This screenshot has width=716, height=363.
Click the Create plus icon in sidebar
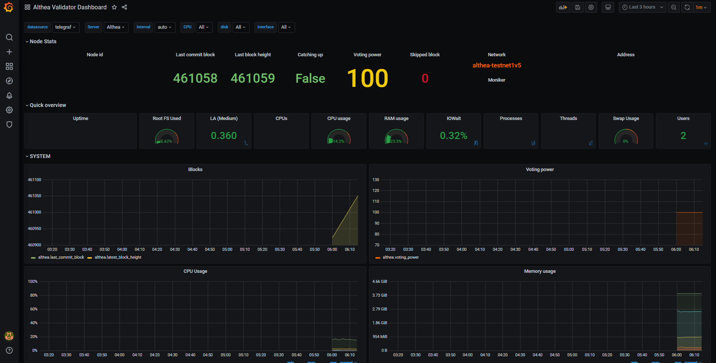(9, 52)
